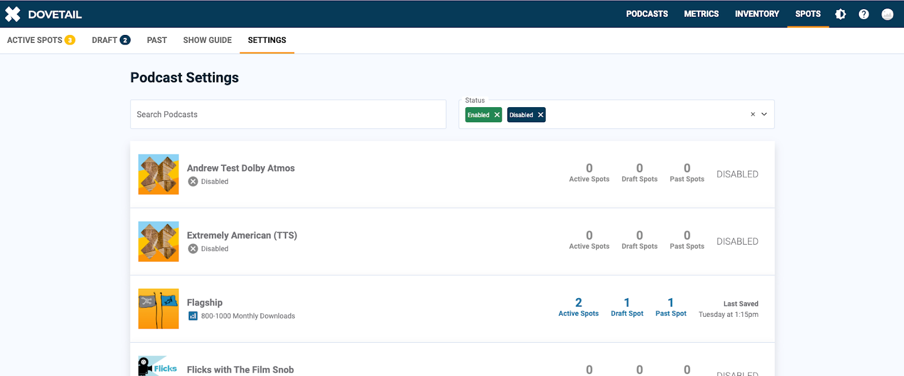Screen dimensions: 904x376
Task: Open the Active Spots tab
Action: pyautogui.click(x=41, y=40)
